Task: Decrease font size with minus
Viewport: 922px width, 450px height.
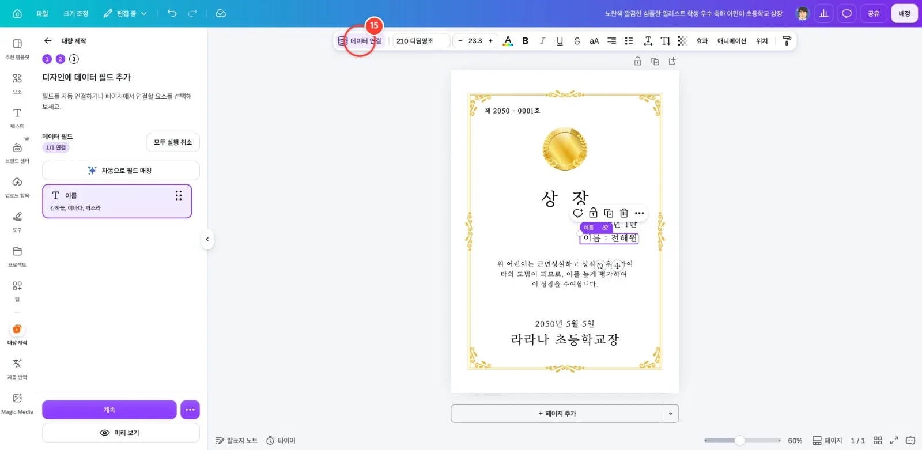Action: click(460, 41)
